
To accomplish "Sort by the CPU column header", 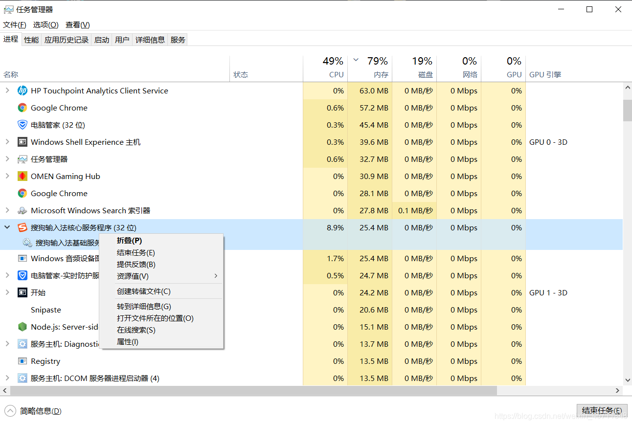I will pos(325,68).
